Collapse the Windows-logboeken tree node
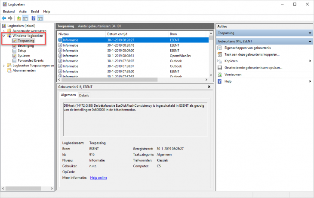 (x=4, y=36)
